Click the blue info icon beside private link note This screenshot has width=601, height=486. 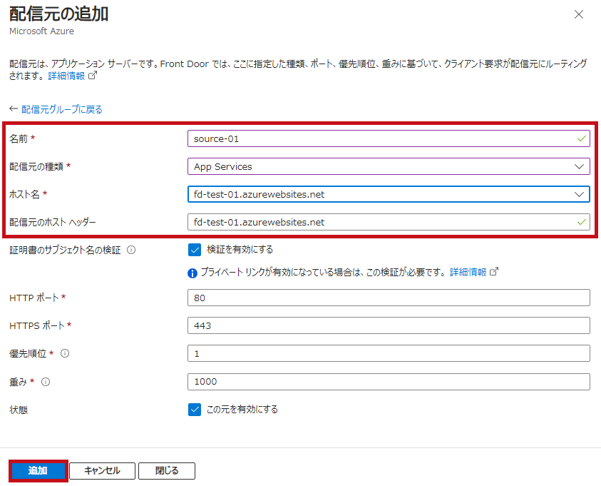pyautogui.click(x=192, y=273)
